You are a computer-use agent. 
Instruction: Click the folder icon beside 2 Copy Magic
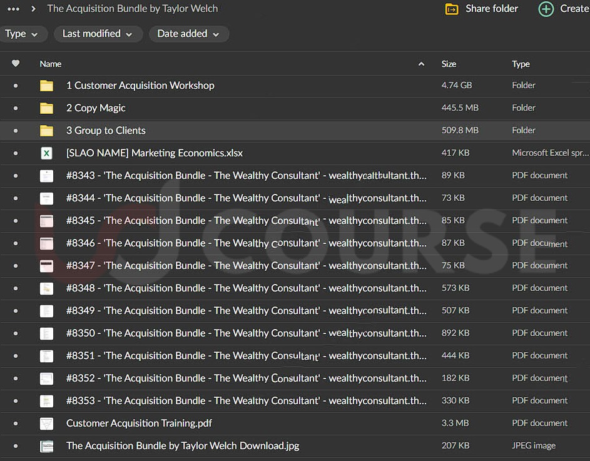(x=46, y=108)
